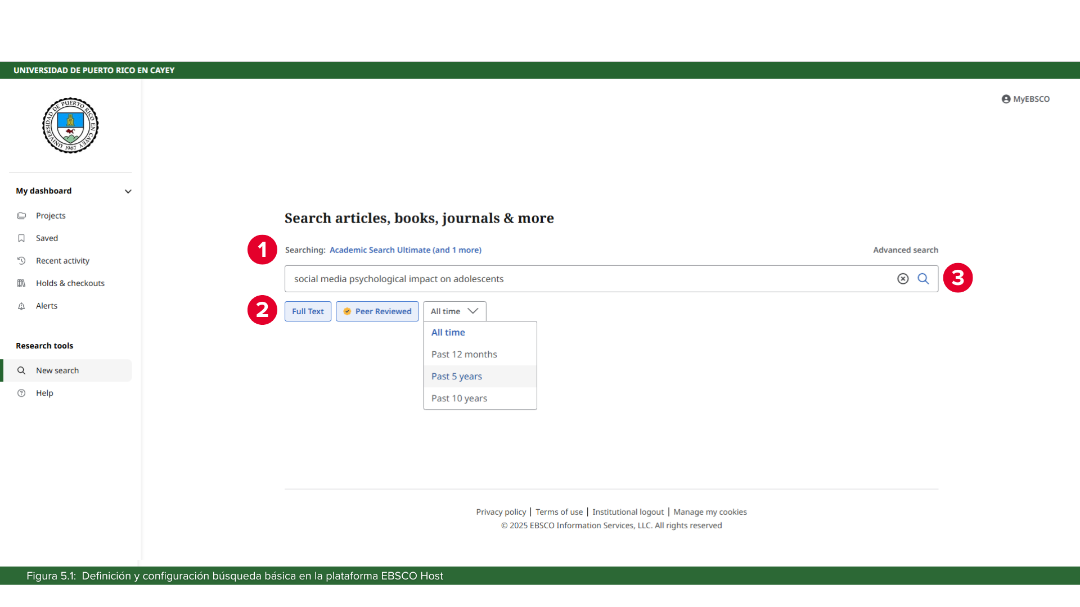Image resolution: width=1080 pixels, height=607 pixels.
Task: Click the Alerts bell icon
Action: [x=21, y=306]
